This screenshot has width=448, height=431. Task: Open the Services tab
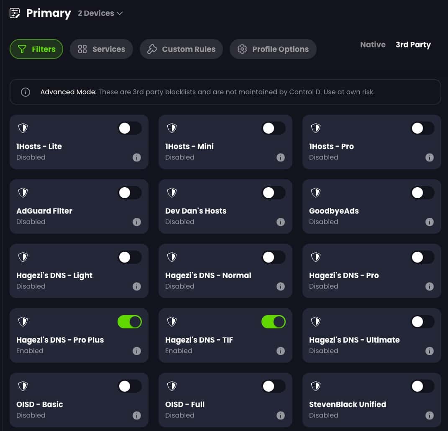point(101,49)
